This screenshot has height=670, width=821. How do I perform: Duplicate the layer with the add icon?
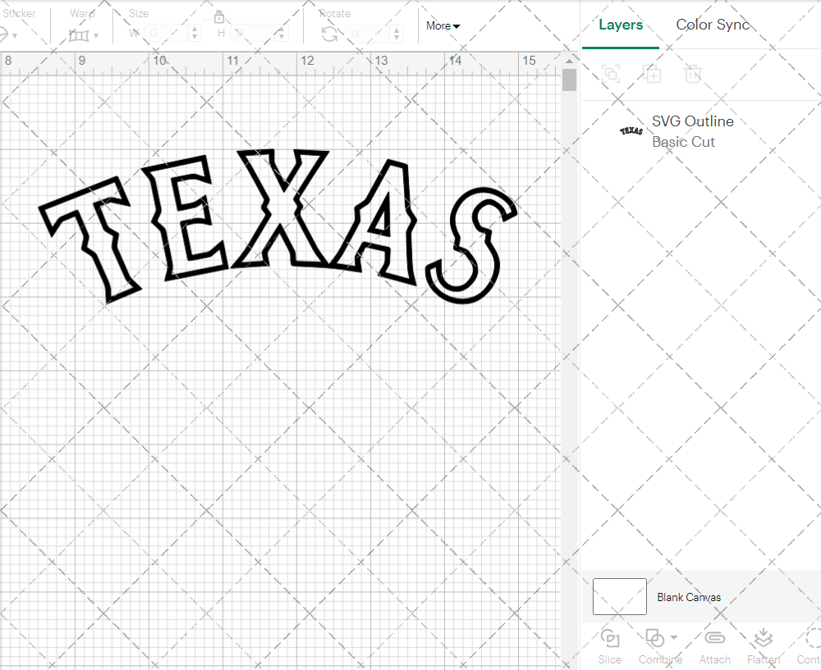click(x=653, y=74)
